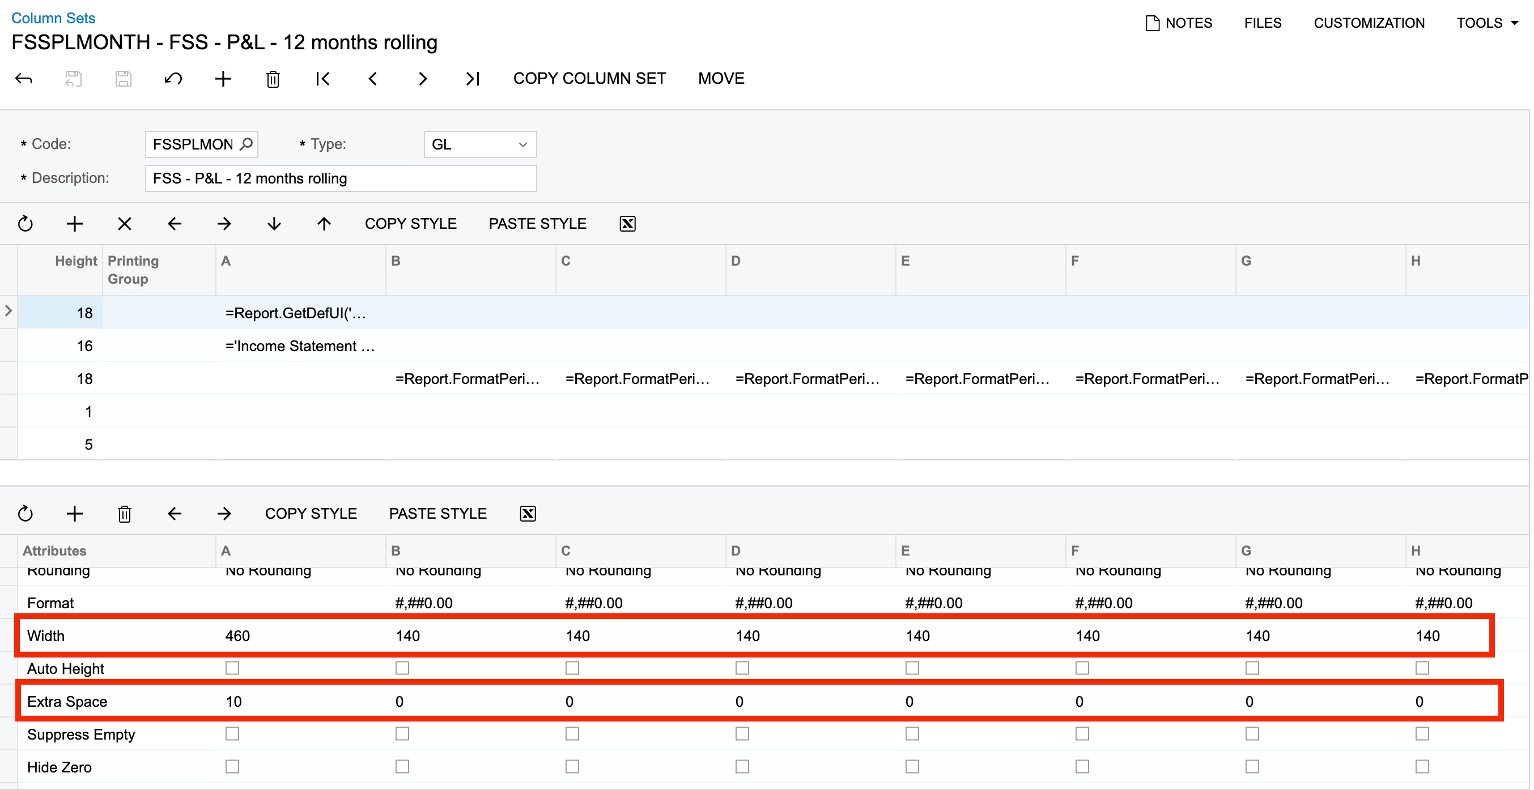Move header row down with arrow
The height and width of the screenshot is (790, 1534).
point(274,224)
